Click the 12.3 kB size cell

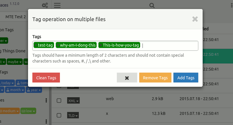158,113
